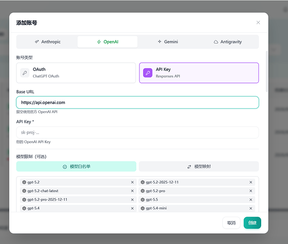The width and height of the screenshot is (288, 244).
Task: Remove gpt-5.4 from whitelist
Action: click(x=132, y=208)
